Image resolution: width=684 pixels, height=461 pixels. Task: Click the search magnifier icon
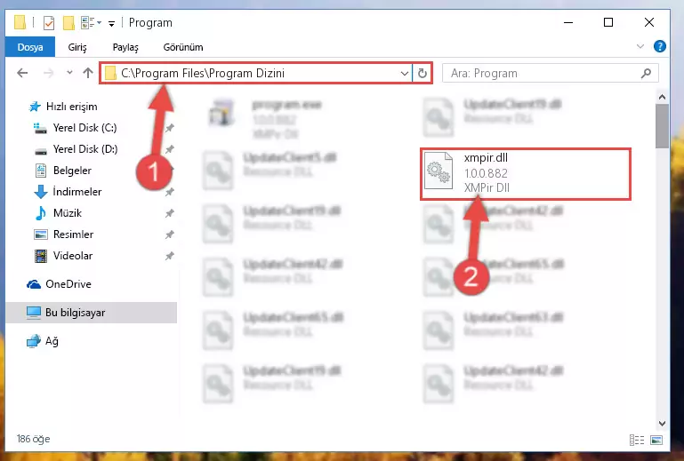point(646,73)
